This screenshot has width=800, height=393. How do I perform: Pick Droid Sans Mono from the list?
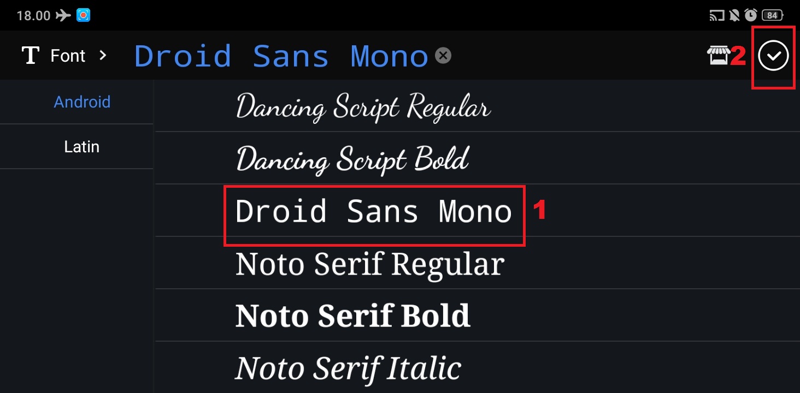click(374, 212)
